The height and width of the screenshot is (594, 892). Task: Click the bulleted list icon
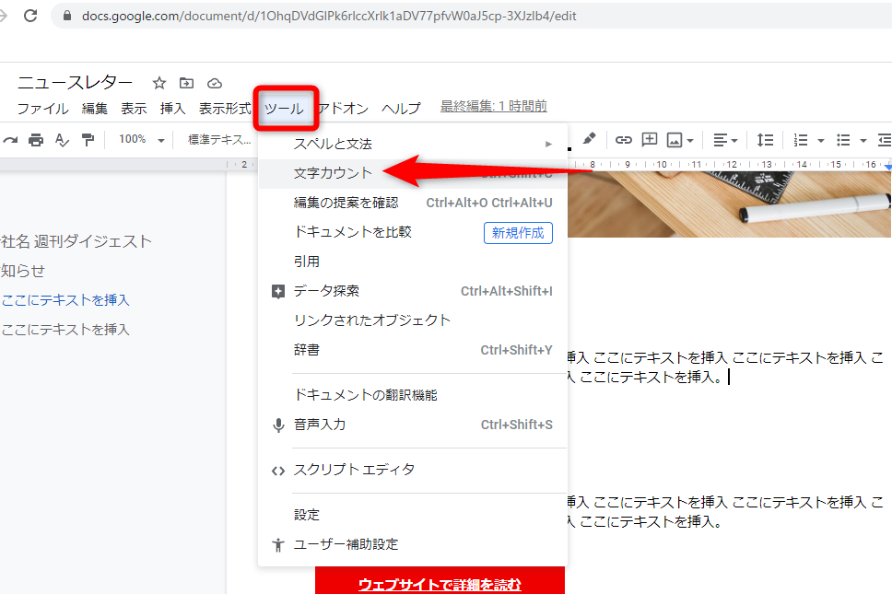pyautogui.click(x=843, y=140)
